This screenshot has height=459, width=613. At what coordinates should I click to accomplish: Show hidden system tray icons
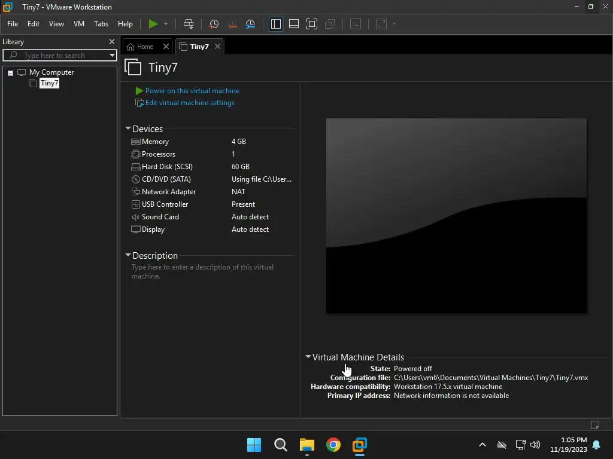coord(482,445)
